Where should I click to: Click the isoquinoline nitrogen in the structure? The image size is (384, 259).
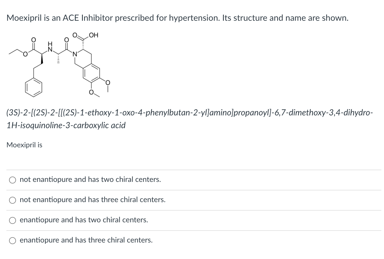click(75, 54)
